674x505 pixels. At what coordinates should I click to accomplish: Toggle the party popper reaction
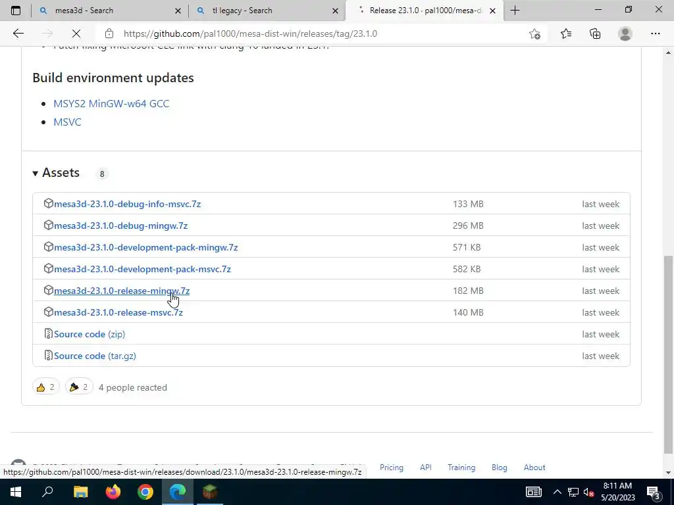(79, 387)
